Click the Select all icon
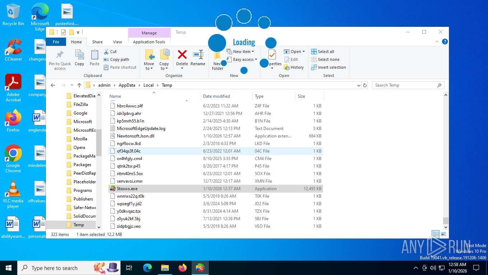Screen dimensions: 488x275 click(x=314, y=52)
